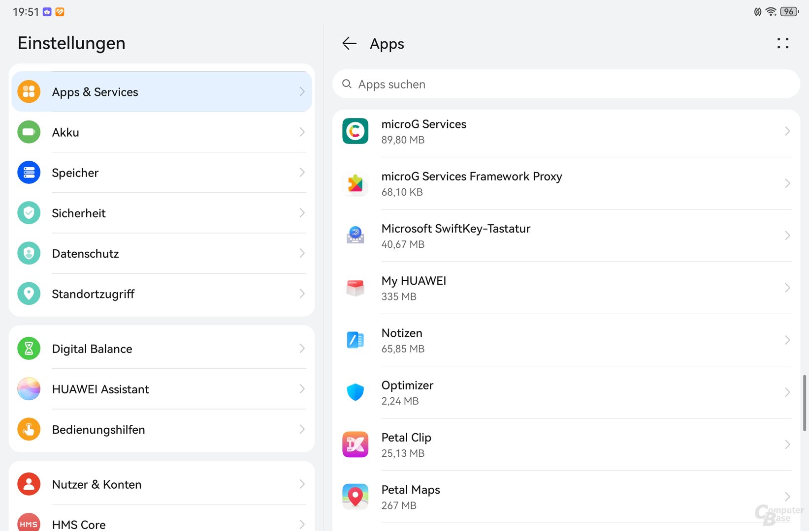Tap the Optimizer blue shield icon
The height and width of the screenshot is (531, 809).
(x=355, y=392)
